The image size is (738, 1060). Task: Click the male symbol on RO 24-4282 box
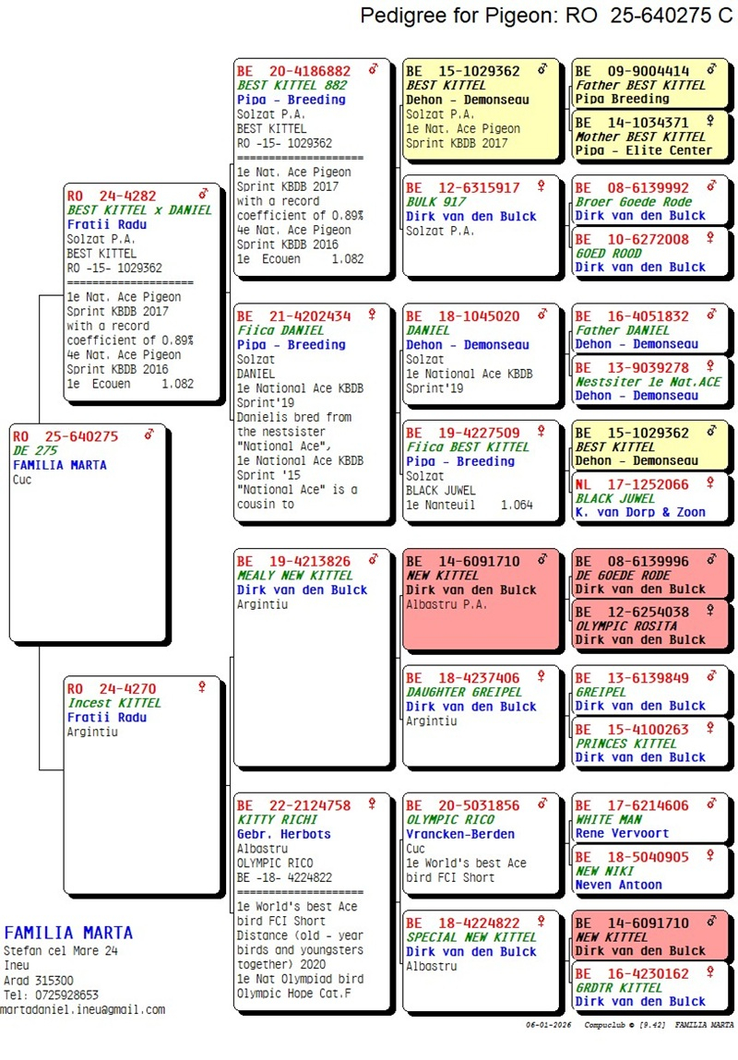(204, 195)
